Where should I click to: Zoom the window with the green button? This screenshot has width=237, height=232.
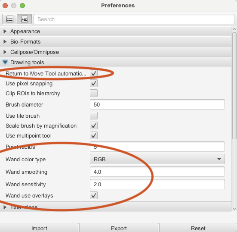[22, 6]
